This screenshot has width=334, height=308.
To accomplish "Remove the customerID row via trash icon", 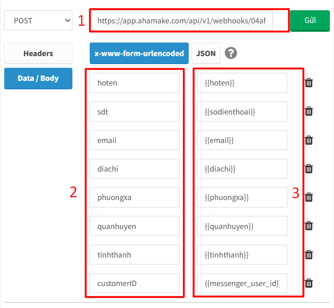I will (x=309, y=283).
